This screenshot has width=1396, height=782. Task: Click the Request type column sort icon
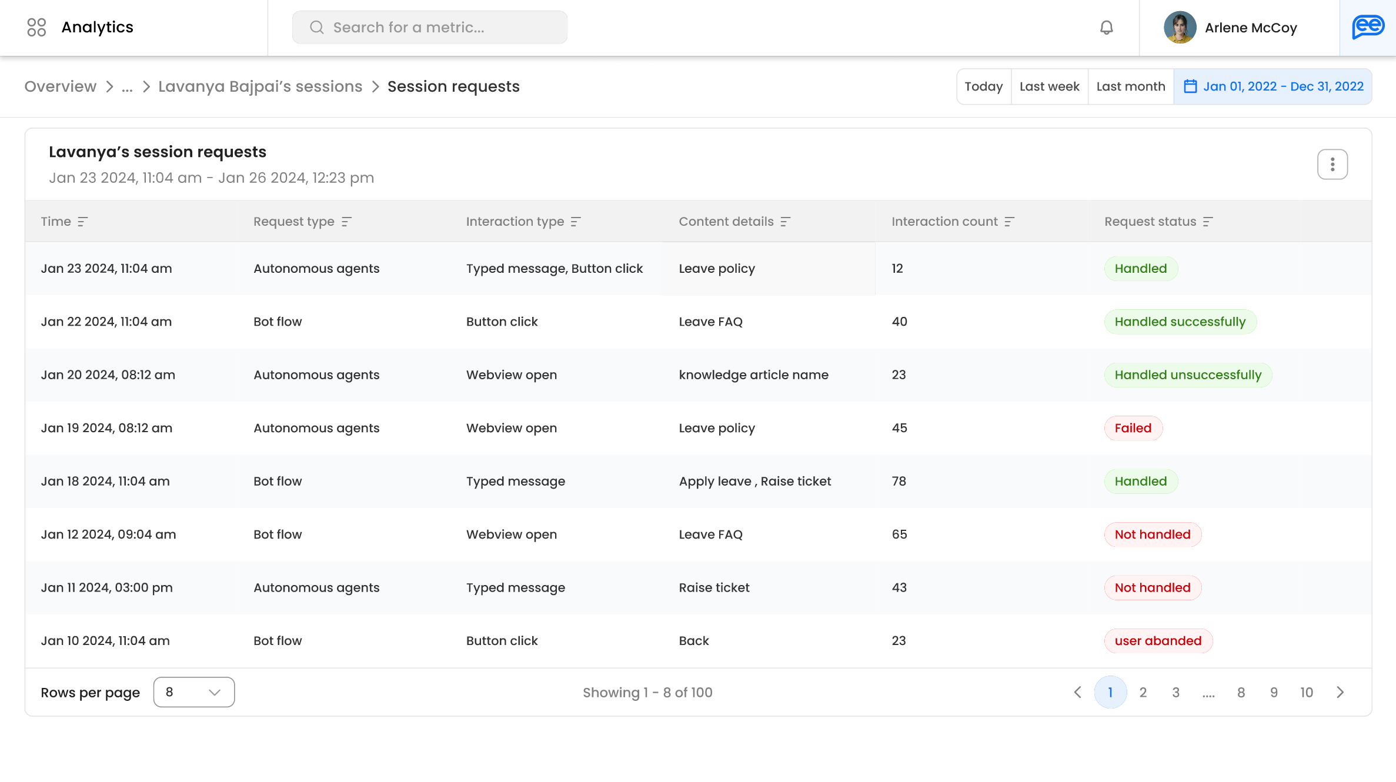click(x=346, y=222)
